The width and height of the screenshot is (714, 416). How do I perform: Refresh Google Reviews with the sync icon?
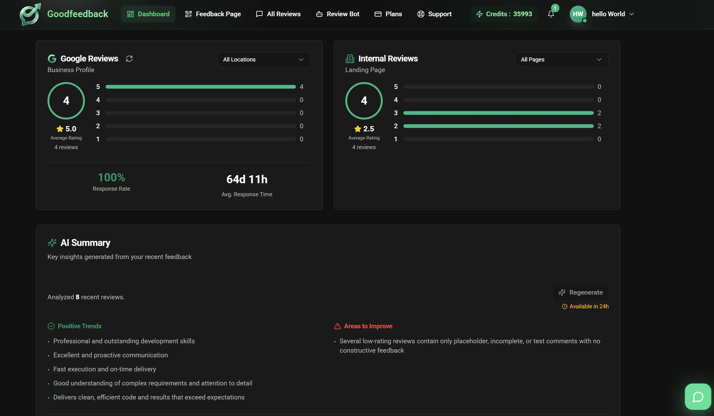point(129,59)
